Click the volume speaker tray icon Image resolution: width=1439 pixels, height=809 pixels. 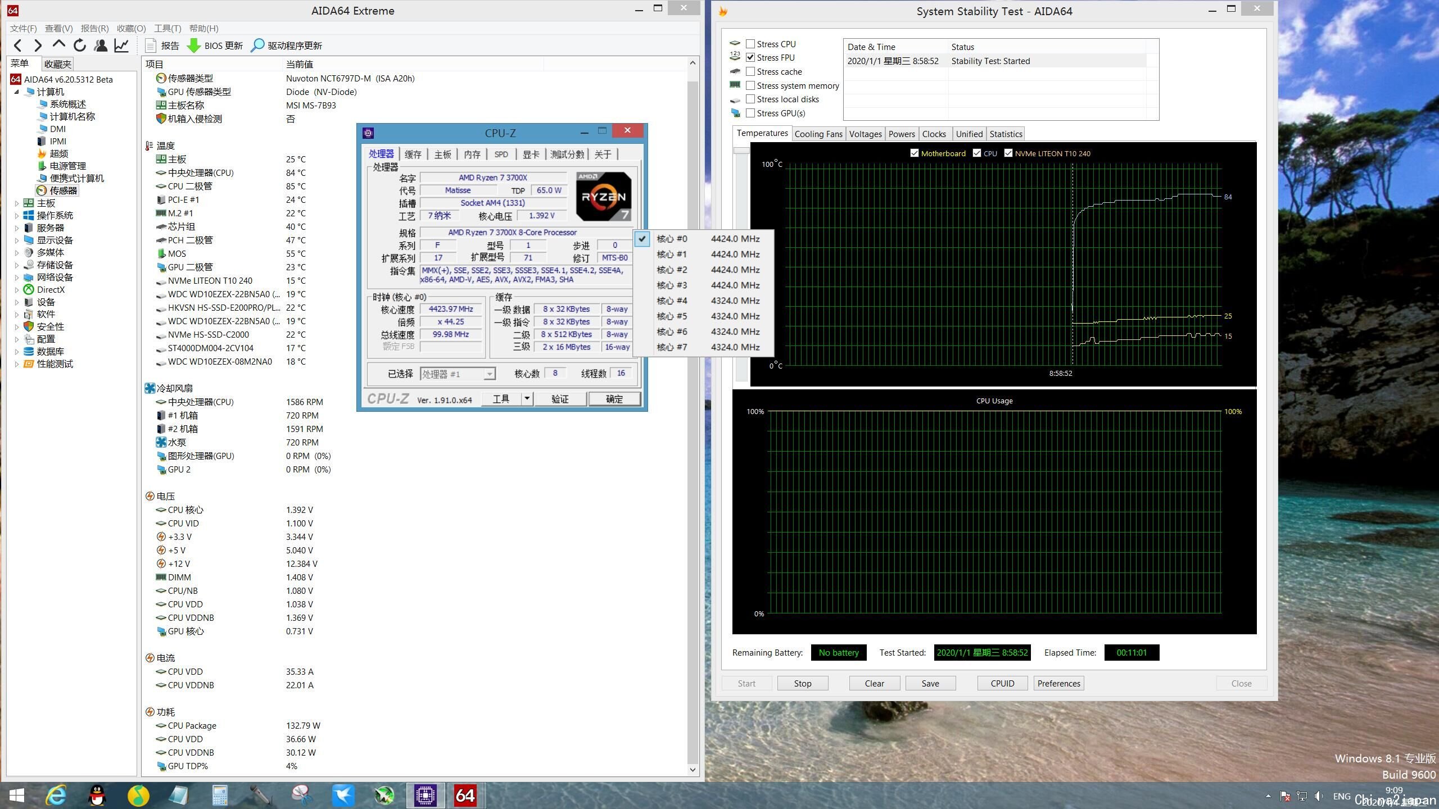point(1319,796)
